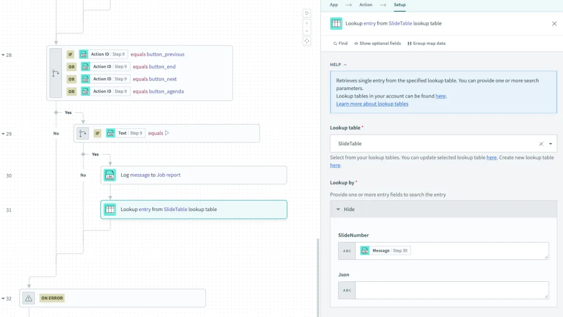Click the canvas vertical scrollbar
This screenshot has height=317, width=563.
point(318,277)
